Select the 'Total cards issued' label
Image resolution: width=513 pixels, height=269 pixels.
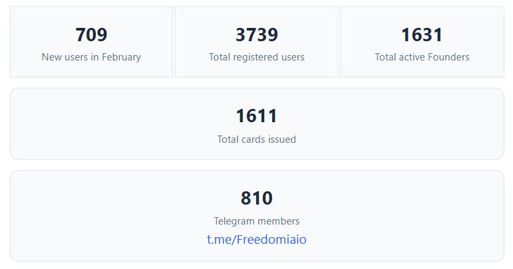(x=256, y=139)
